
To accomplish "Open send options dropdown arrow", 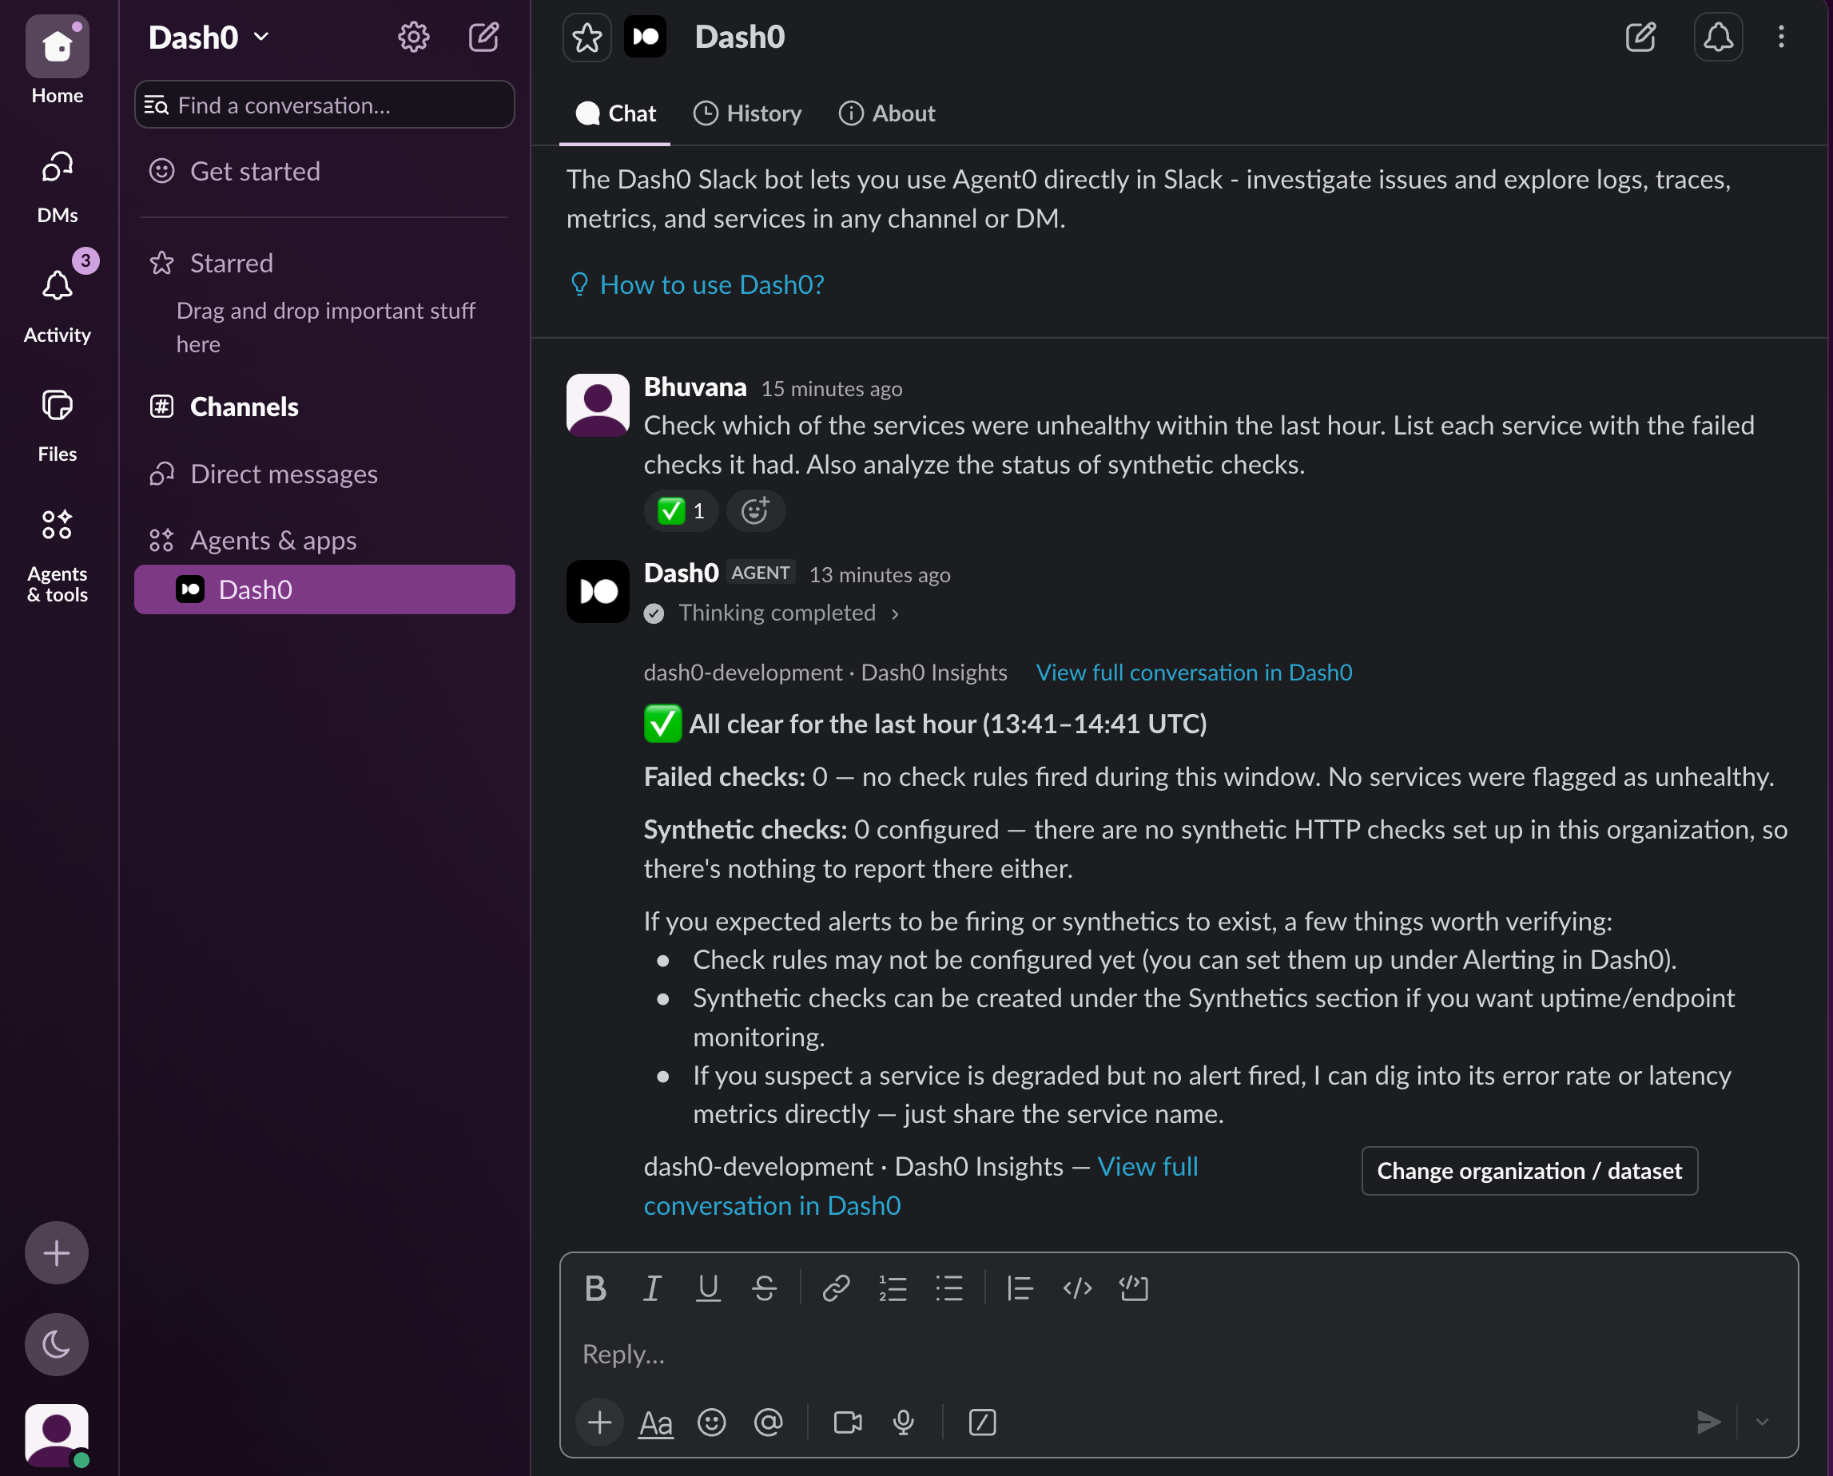I will (1762, 1422).
